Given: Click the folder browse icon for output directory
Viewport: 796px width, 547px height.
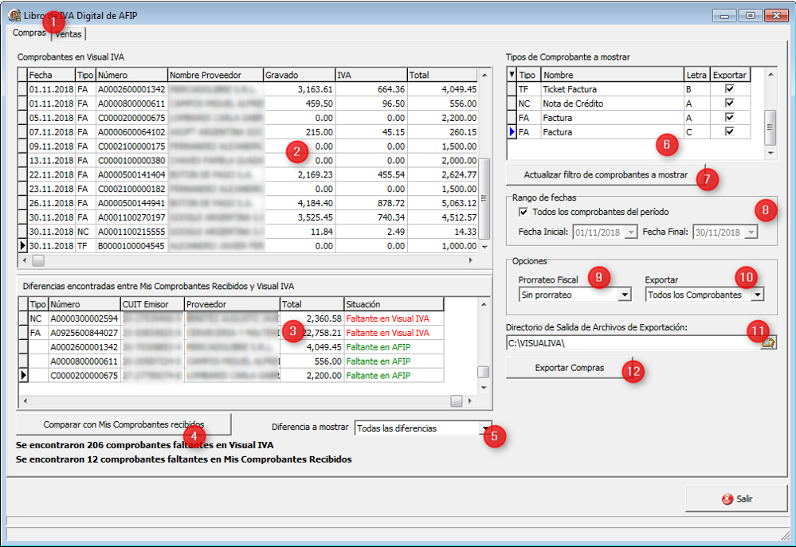Looking at the screenshot, I should pos(768,342).
